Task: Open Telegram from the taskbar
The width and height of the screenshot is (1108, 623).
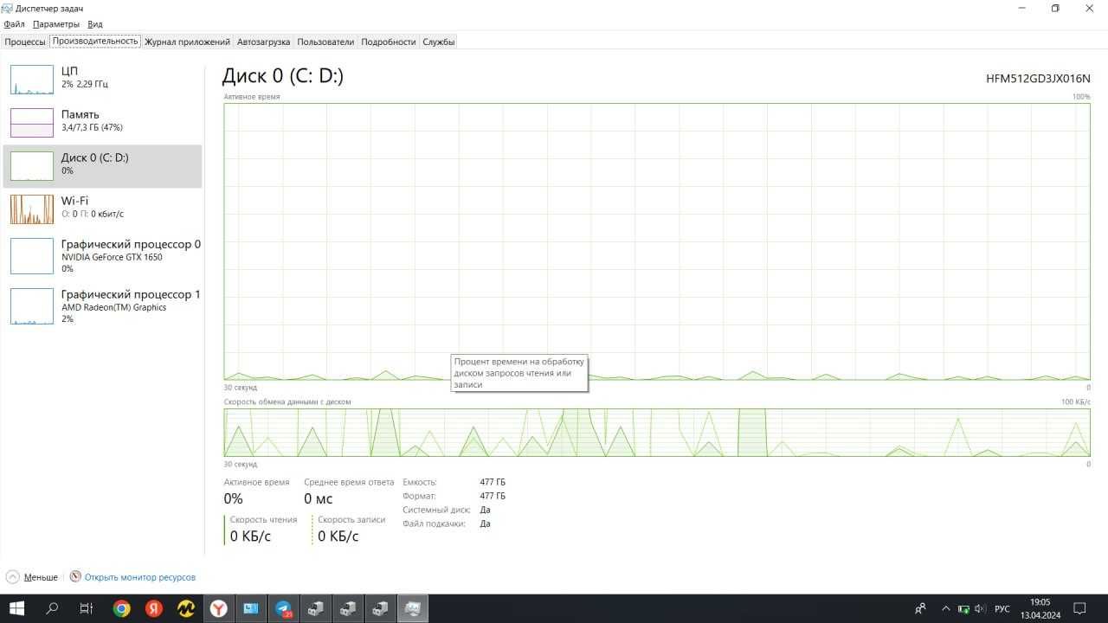Action: click(284, 608)
